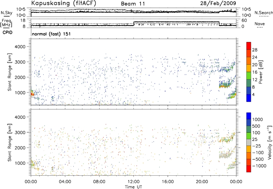Select Slant Range label of power panel
Viewport: 273px width, 189px height.
coord(10,72)
